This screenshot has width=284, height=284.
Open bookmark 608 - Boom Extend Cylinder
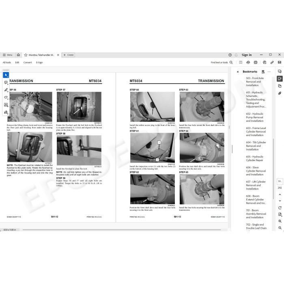(256, 200)
